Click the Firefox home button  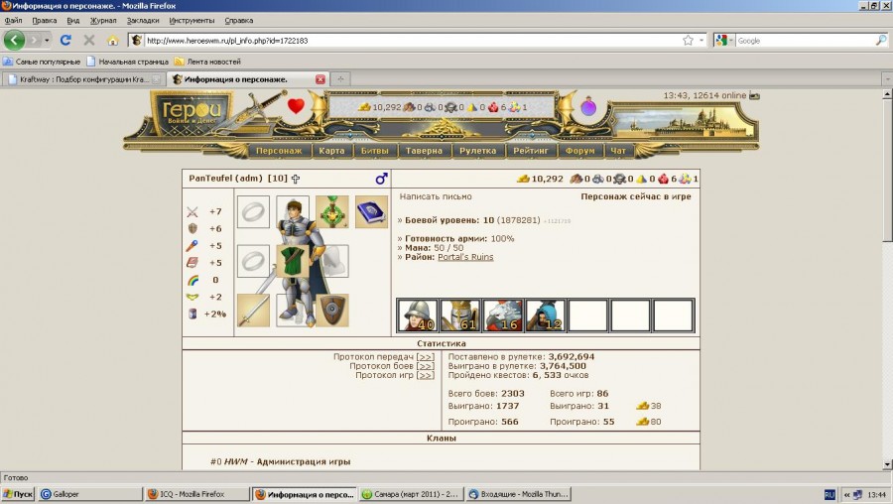tap(112, 41)
